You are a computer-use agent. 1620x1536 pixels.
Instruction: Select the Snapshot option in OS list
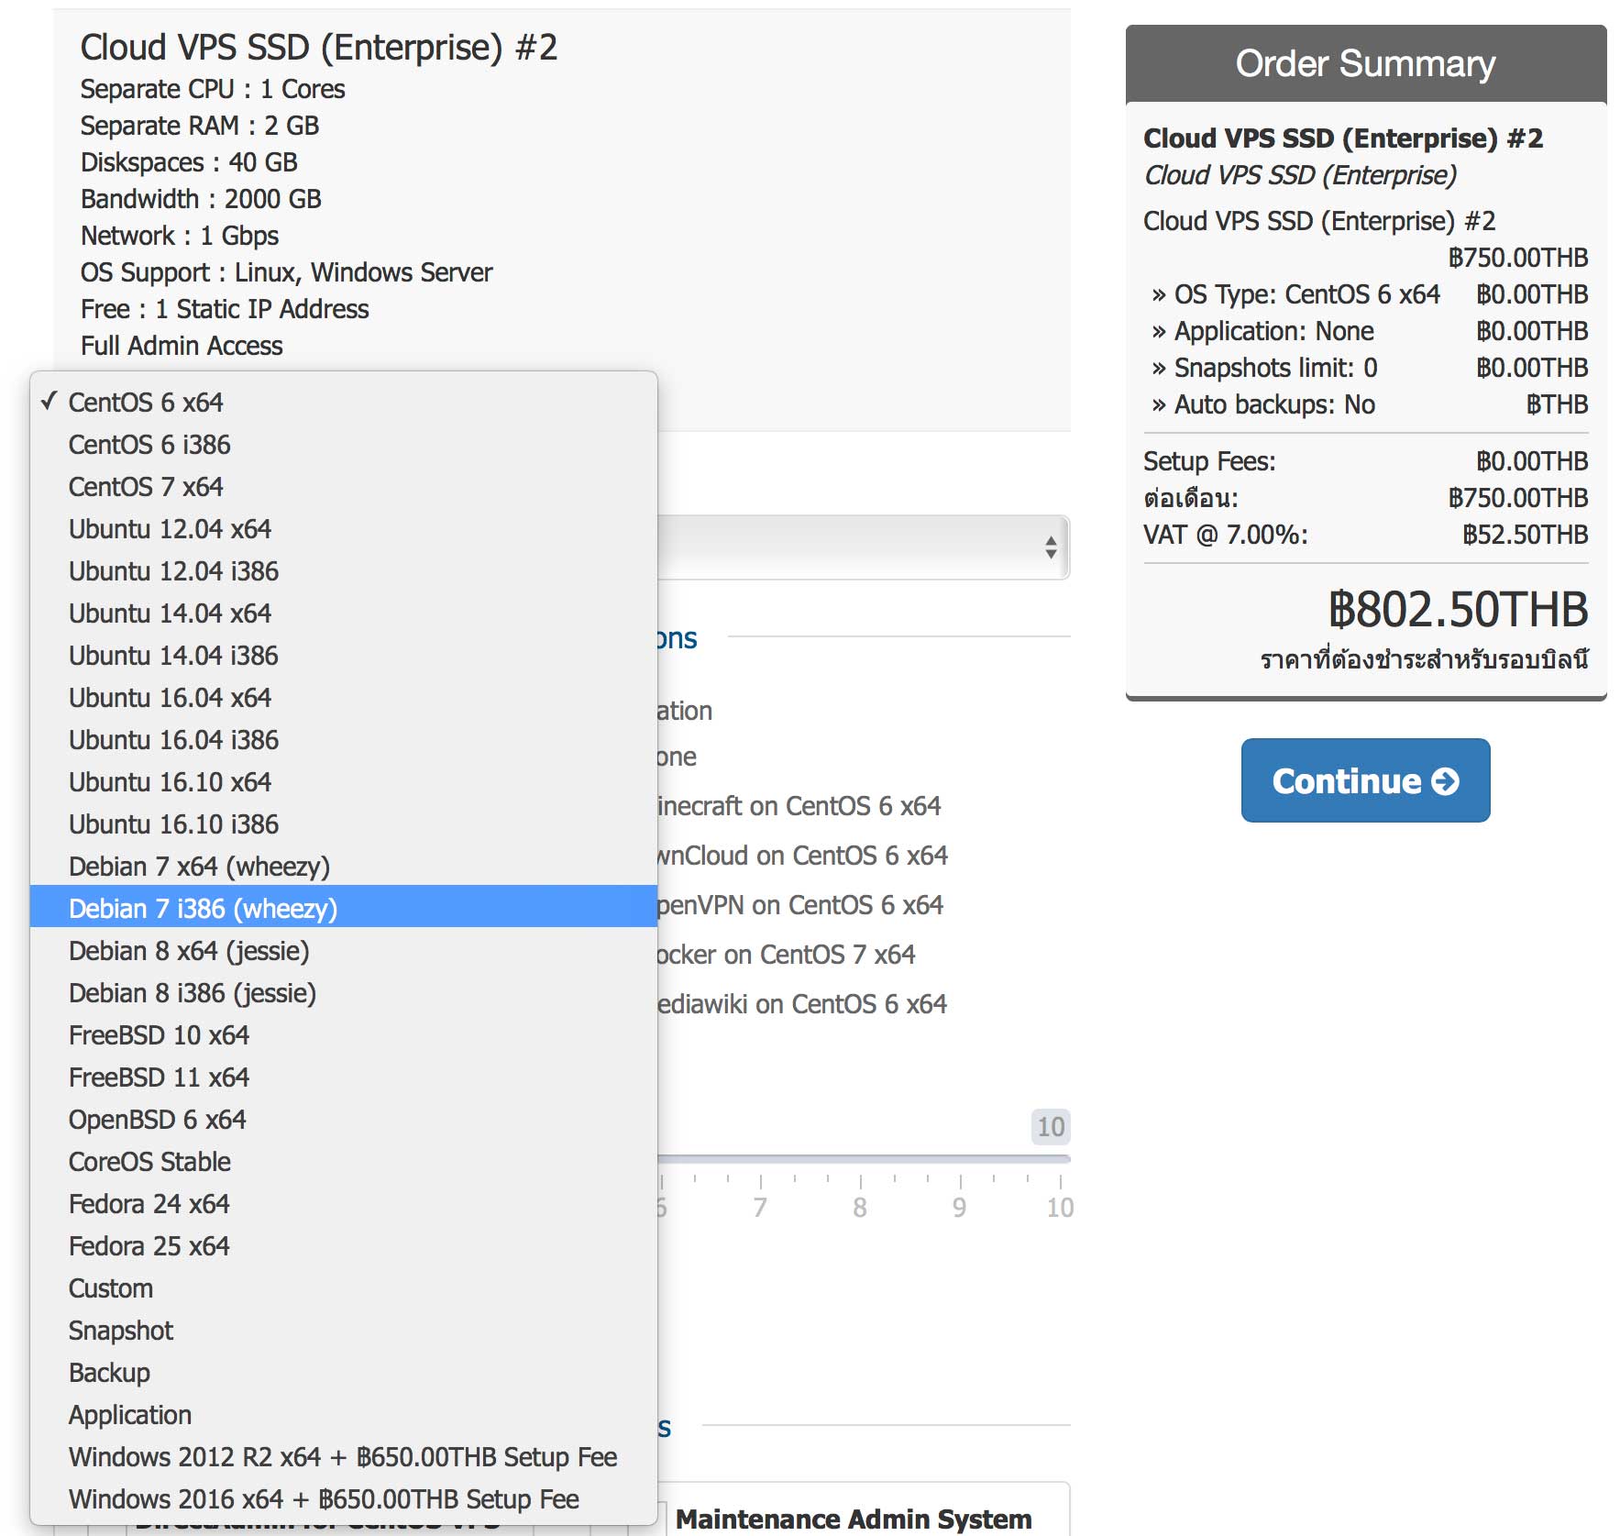tap(121, 1331)
